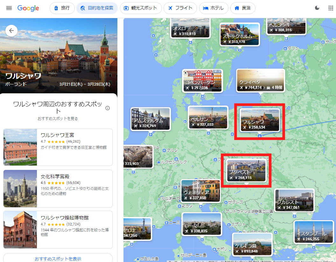Screen dimensions: 336x262
Task: Select the ケルキラ島 destination card
Action: click(x=252, y=244)
